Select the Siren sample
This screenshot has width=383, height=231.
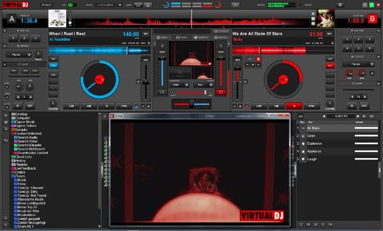(x=338, y=136)
